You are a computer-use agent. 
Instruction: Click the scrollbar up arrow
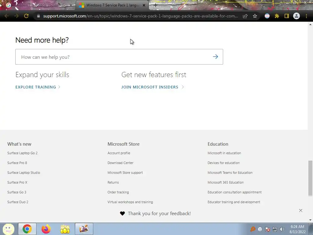tap(310, 24)
